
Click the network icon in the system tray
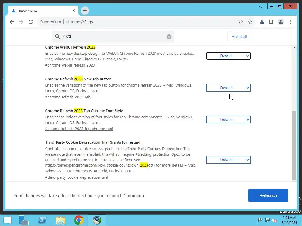click(267, 220)
